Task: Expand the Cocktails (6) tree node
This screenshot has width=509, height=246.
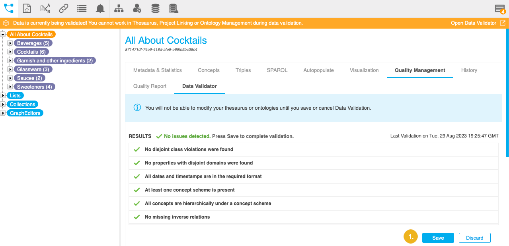Action: pyautogui.click(x=10, y=52)
